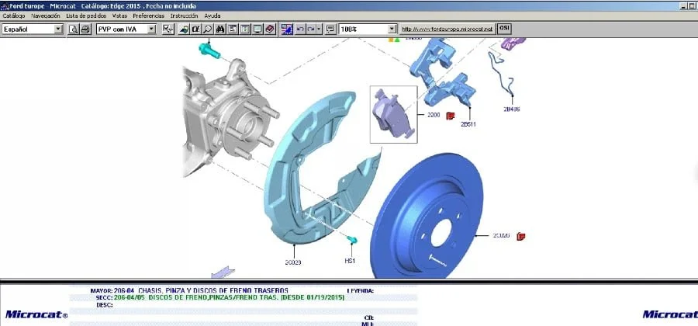The image size is (698, 326).
Task: Open the Español language dropdown
Action: (x=58, y=29)
